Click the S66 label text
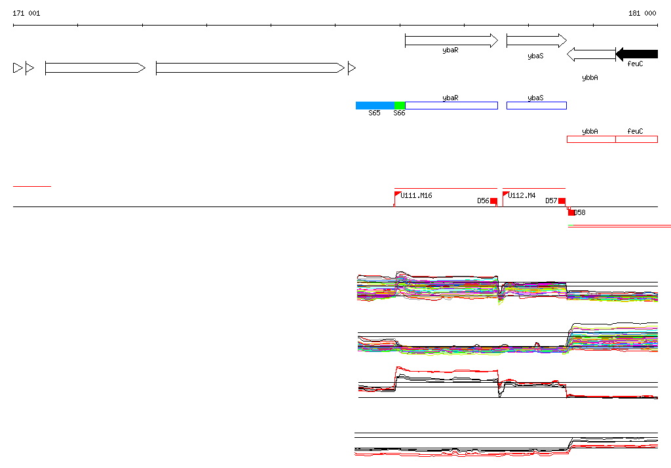This screenshot has height=468, width=671. [399, 113]
